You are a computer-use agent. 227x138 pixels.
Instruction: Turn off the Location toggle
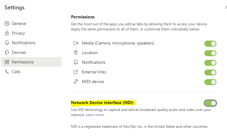pos(210,53)
